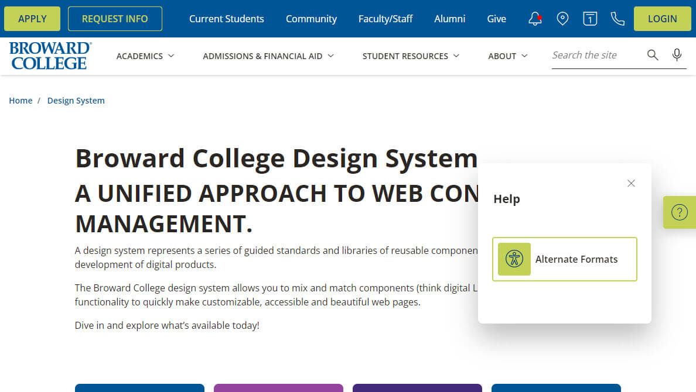Activate voice search microphone icon
Screen dimensions: 696x392
pos(677,55)
